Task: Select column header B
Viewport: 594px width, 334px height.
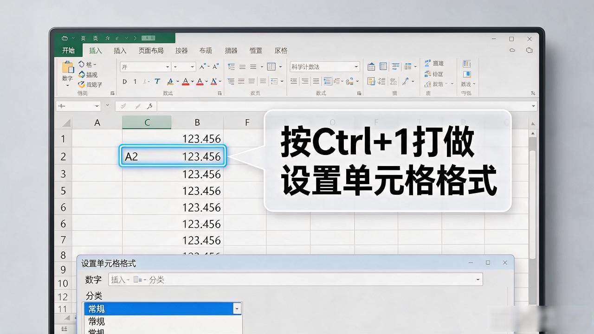Action: (197, 122)
